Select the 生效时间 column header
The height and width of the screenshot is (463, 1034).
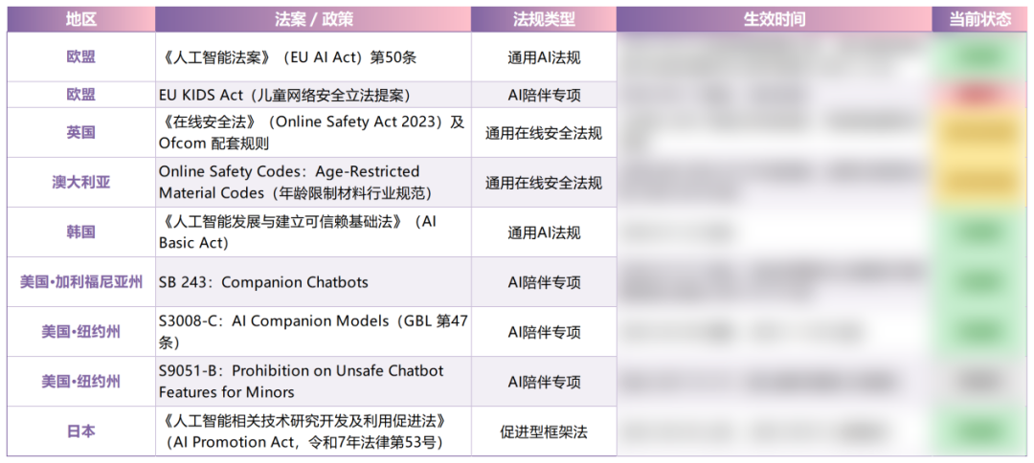click(775, 20)
